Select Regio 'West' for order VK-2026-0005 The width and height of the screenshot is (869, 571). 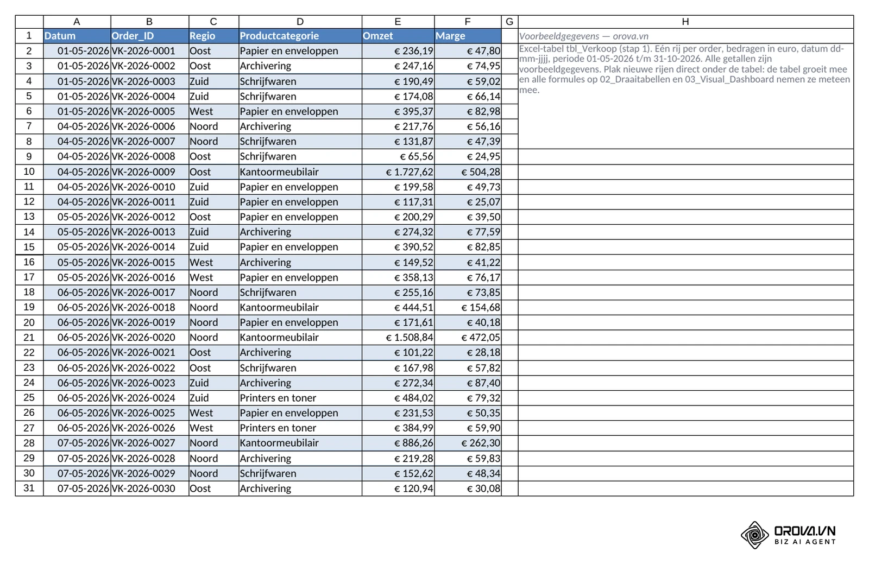point(214,111)
